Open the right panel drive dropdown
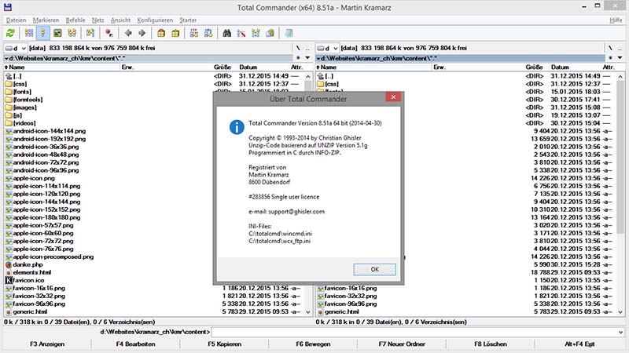The width and height of the screenshot is (629, 353). pyautogui.click(x=327, y=48)
